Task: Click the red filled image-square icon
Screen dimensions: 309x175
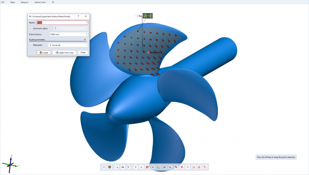Action: pos(147,167)
